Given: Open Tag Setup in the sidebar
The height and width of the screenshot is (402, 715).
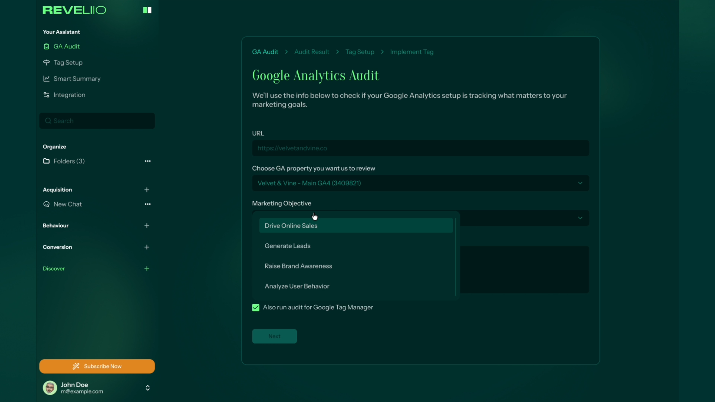Looking at the screenshot, I should (x=68, y=63).
